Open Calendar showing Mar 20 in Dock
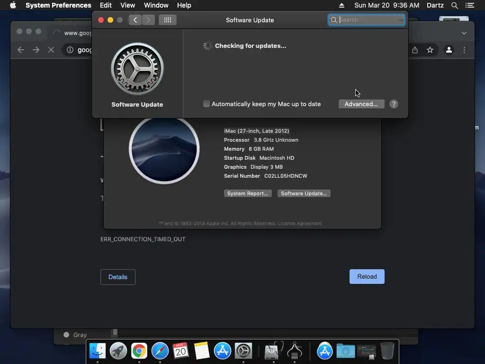This screenshot has width=485, height=364. [180, 351]
